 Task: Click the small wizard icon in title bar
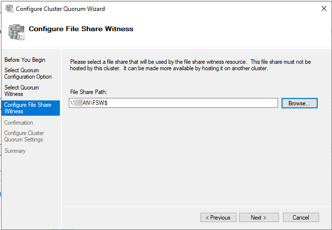[9, 8]
